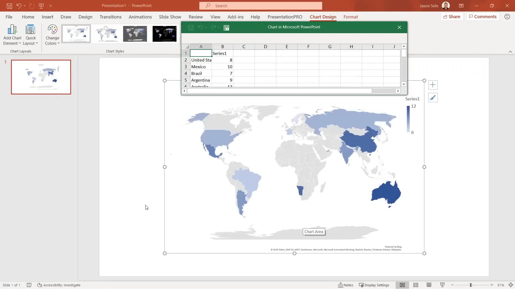Switch to the Transitions tab
Viewport: 515px width, 289px height.
pyautogui.click(x=111, y=17)
